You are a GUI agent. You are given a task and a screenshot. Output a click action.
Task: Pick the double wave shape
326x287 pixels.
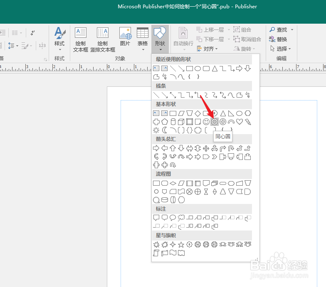[x=181, y=253]
